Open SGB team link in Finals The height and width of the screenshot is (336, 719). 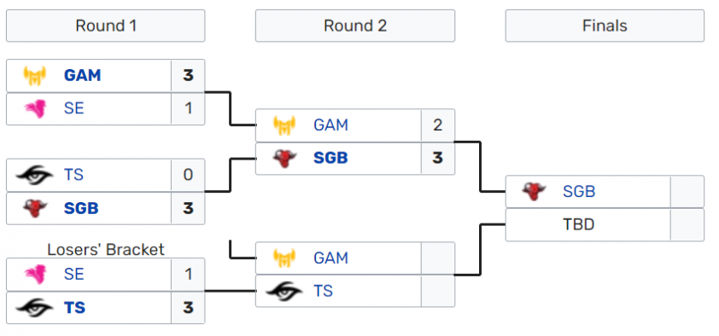pos(579,192)
